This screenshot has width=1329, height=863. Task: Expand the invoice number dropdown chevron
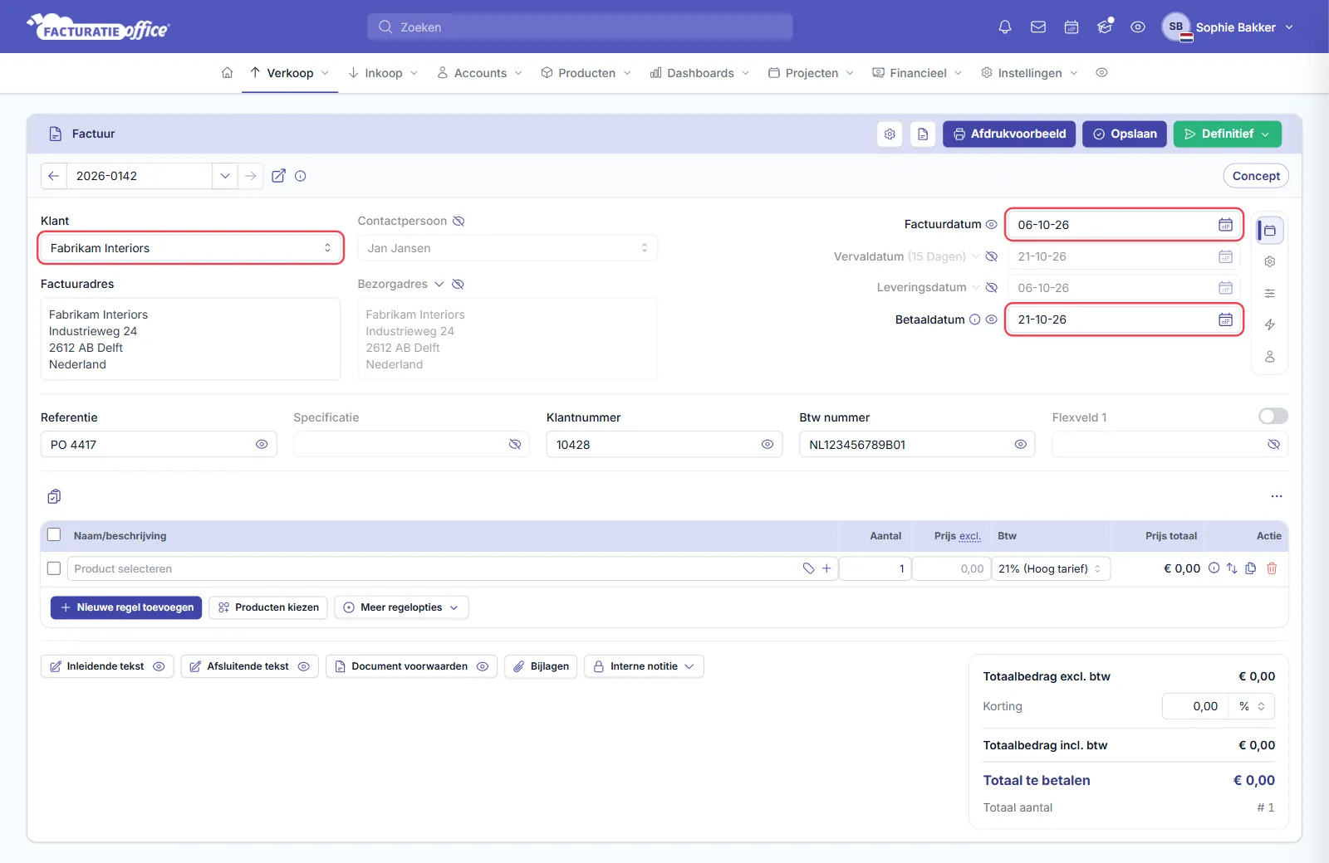point(225,176)
